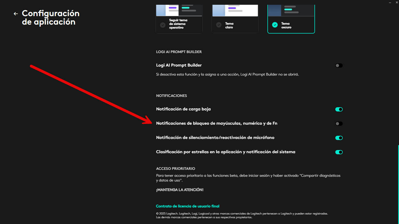This screenshot has height=224, width=399.
Task: Click the Tema claro preview thumbnail
Action: [235, 10]
